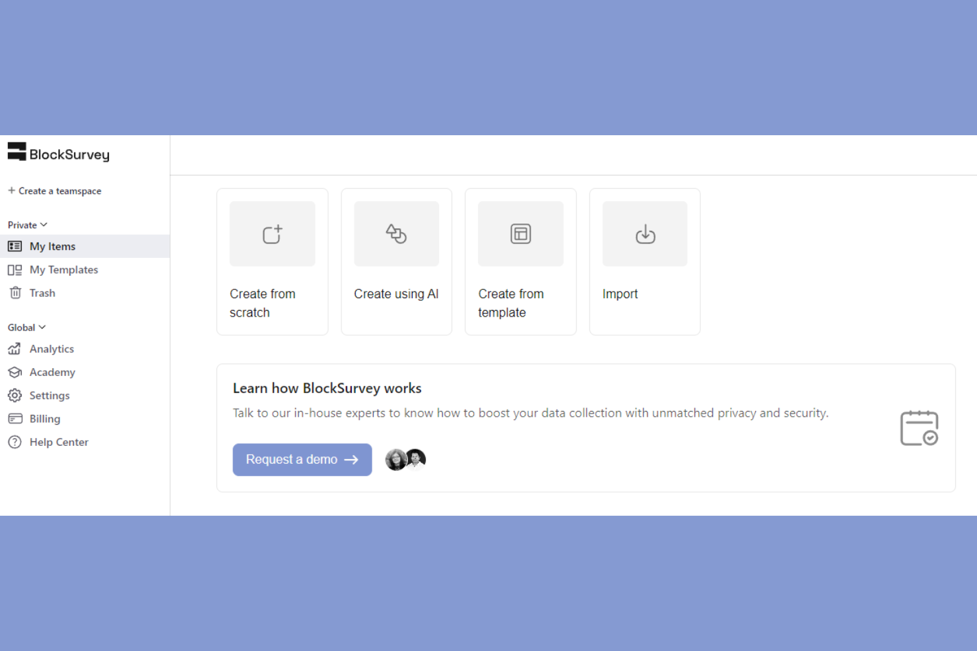Collapse the Global section
The width and height of the screenshot is (977, 651).
(x=41, y=326)
